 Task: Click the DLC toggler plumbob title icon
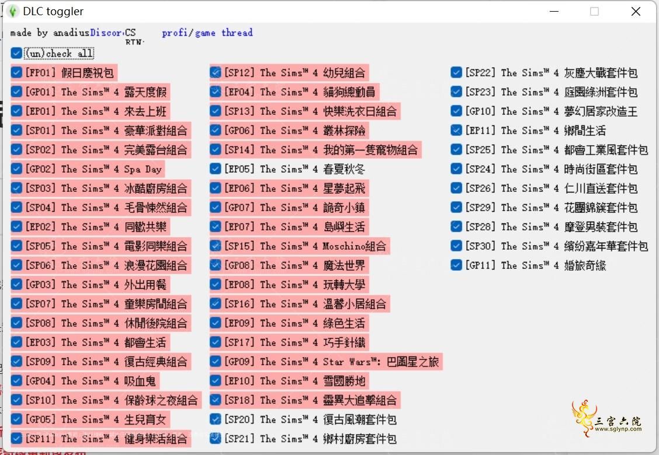coord(13,11)
